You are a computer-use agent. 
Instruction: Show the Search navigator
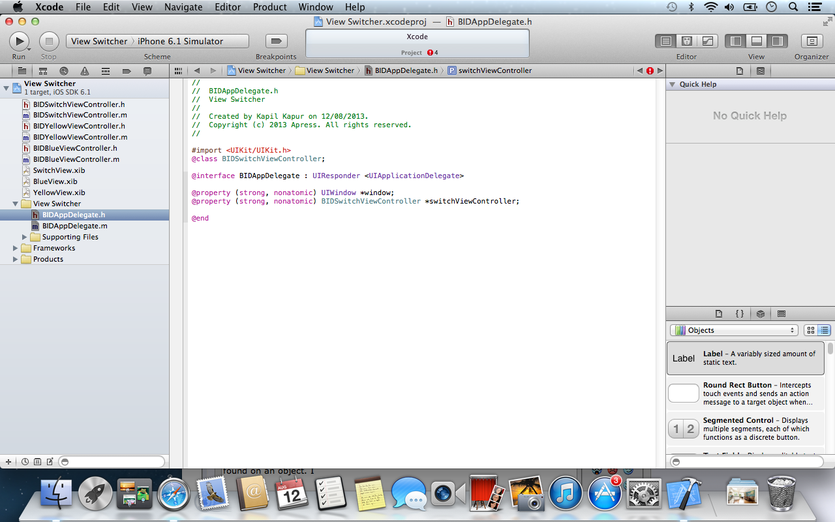(x=64, y=70)
